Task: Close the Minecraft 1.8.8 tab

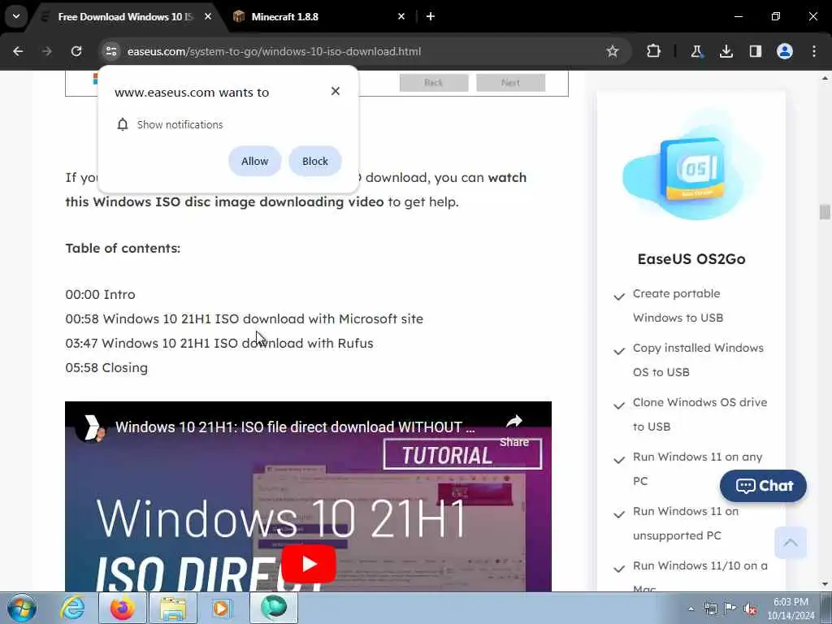Action: click(401, 17)
